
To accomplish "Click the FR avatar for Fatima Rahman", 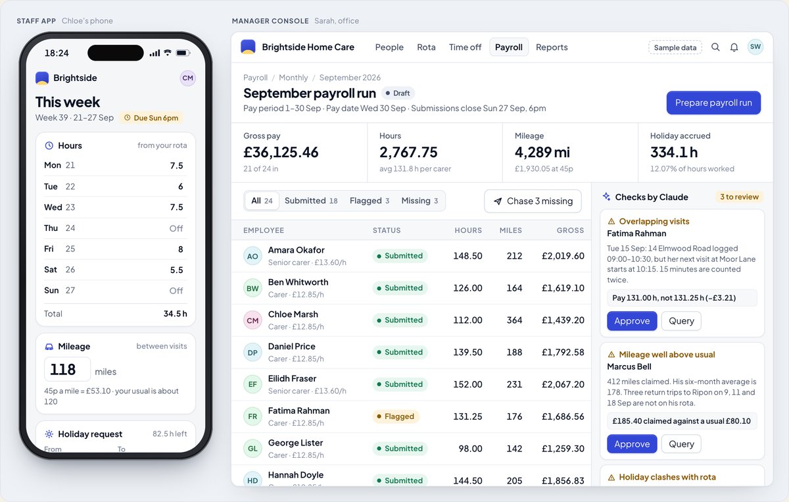I will pos(252,416).
